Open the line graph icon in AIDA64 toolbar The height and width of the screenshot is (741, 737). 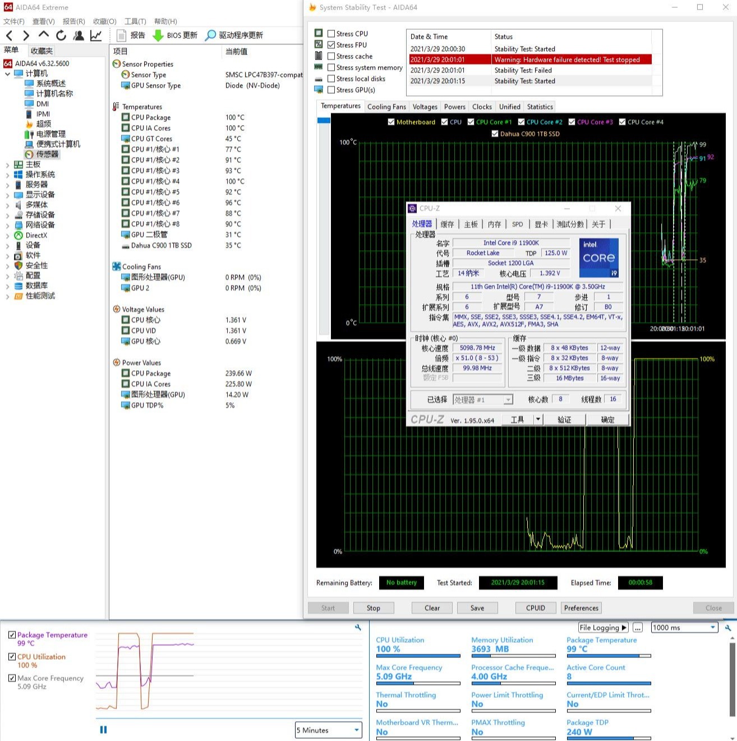tap(96, 35)
